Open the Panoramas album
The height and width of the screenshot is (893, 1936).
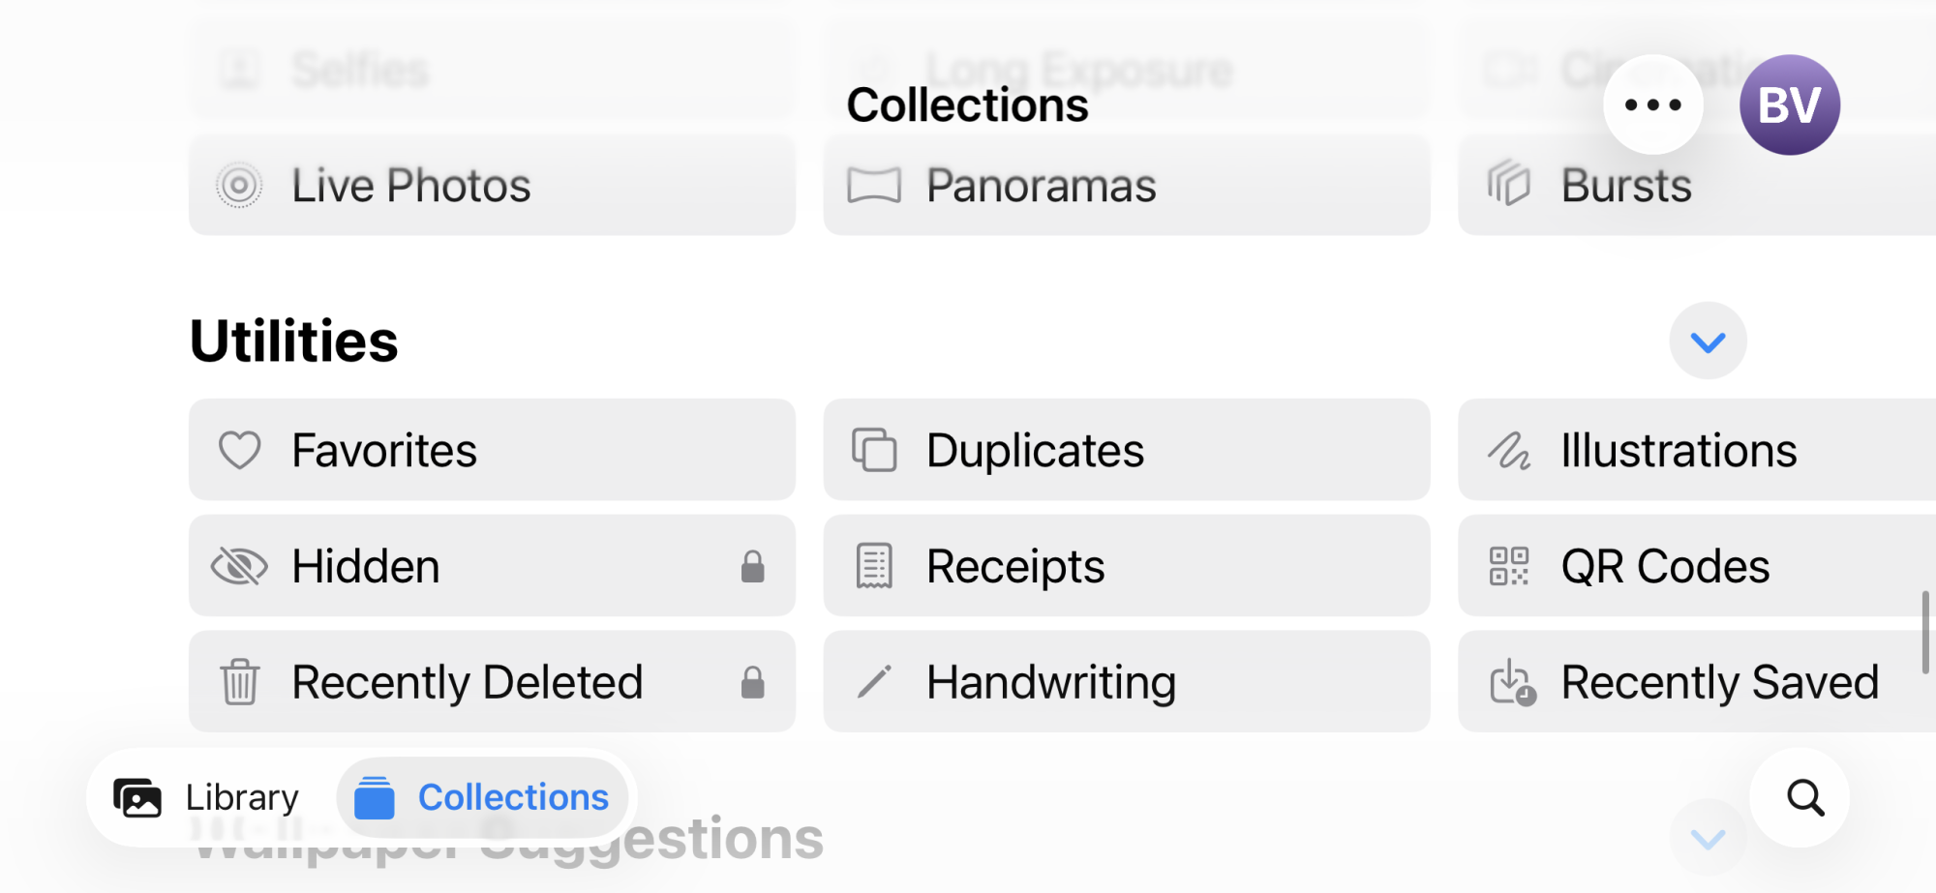point(1127,185)
